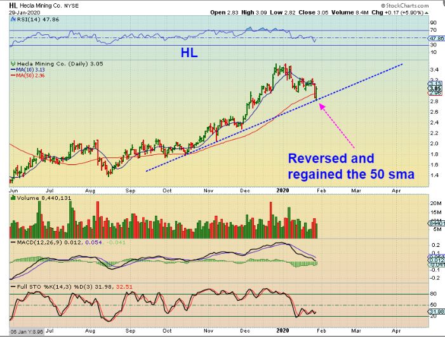Click the 50 stochastic axis label
Screen dimensions: 445x337
[433, 305]
